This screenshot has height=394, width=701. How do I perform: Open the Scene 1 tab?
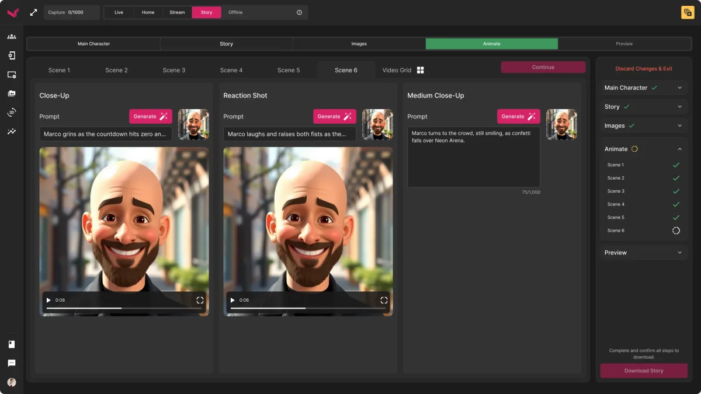(59, 70)
